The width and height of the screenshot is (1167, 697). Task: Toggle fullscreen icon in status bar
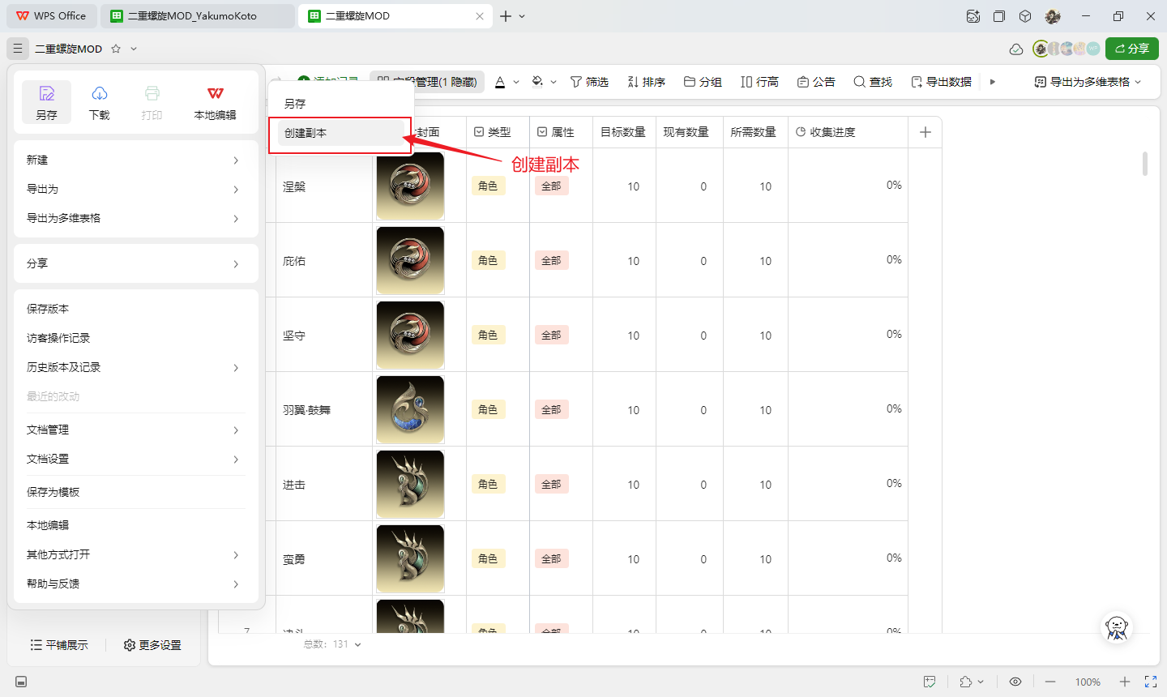click(x=1151, y=682)
